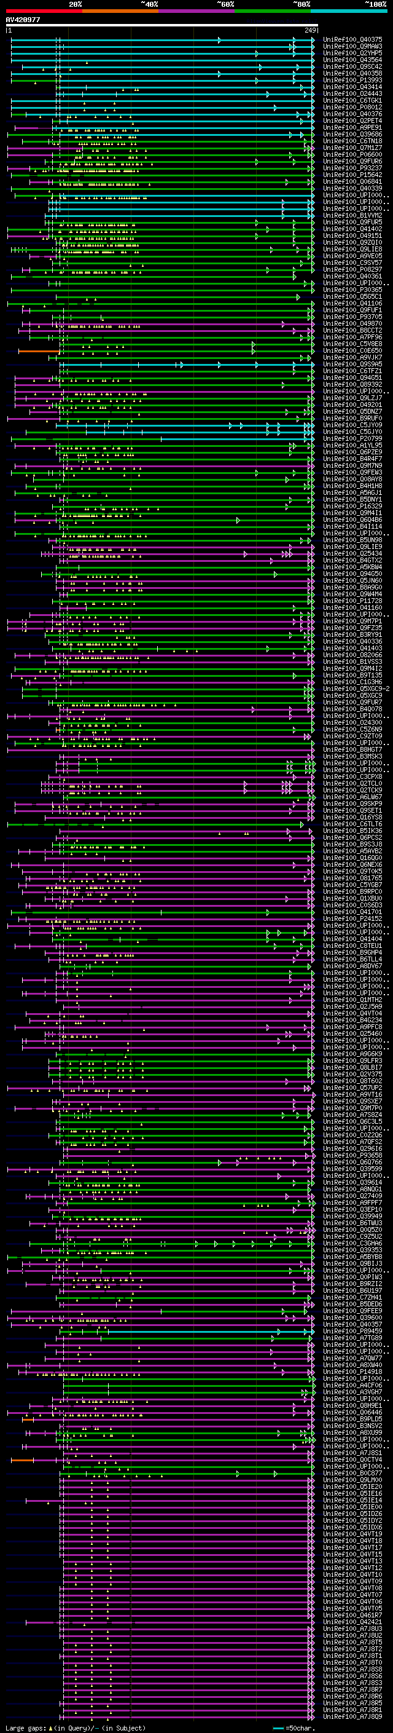Click the UniRef100_A7J8S1 row label
The height and width of the screenshot is (1733, 393).
tap(352, 1453)
